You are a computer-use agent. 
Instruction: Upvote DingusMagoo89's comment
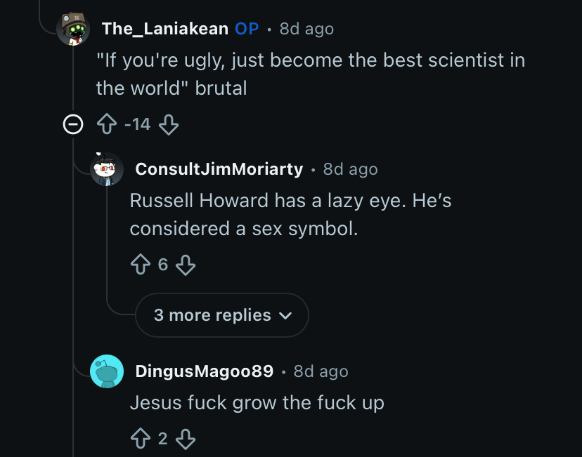click(x=141, y=439)
